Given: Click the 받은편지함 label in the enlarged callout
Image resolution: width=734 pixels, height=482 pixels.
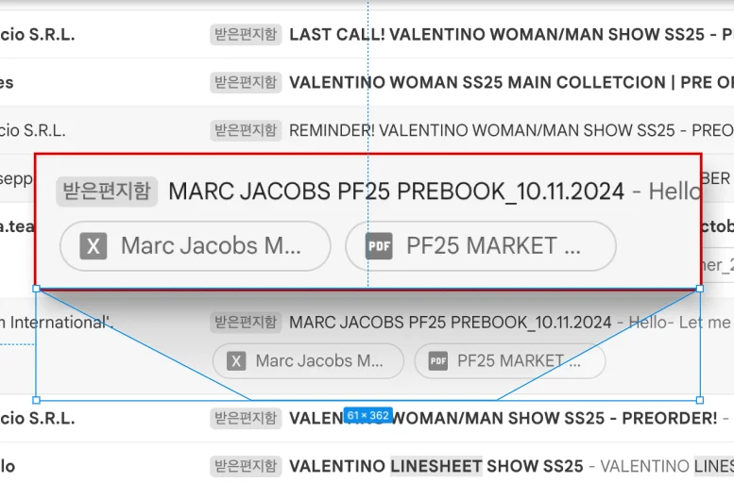Looking at the screenshot, I should (x=107, y=191).
